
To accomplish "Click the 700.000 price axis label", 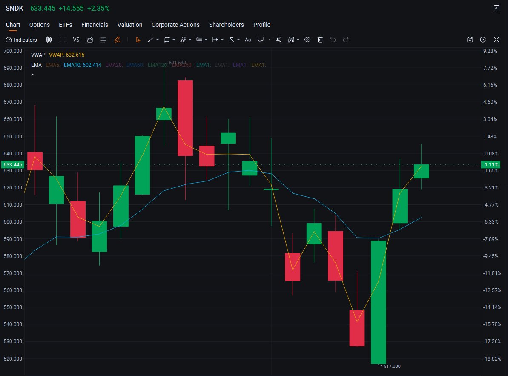I will click(x=13, y=51).
